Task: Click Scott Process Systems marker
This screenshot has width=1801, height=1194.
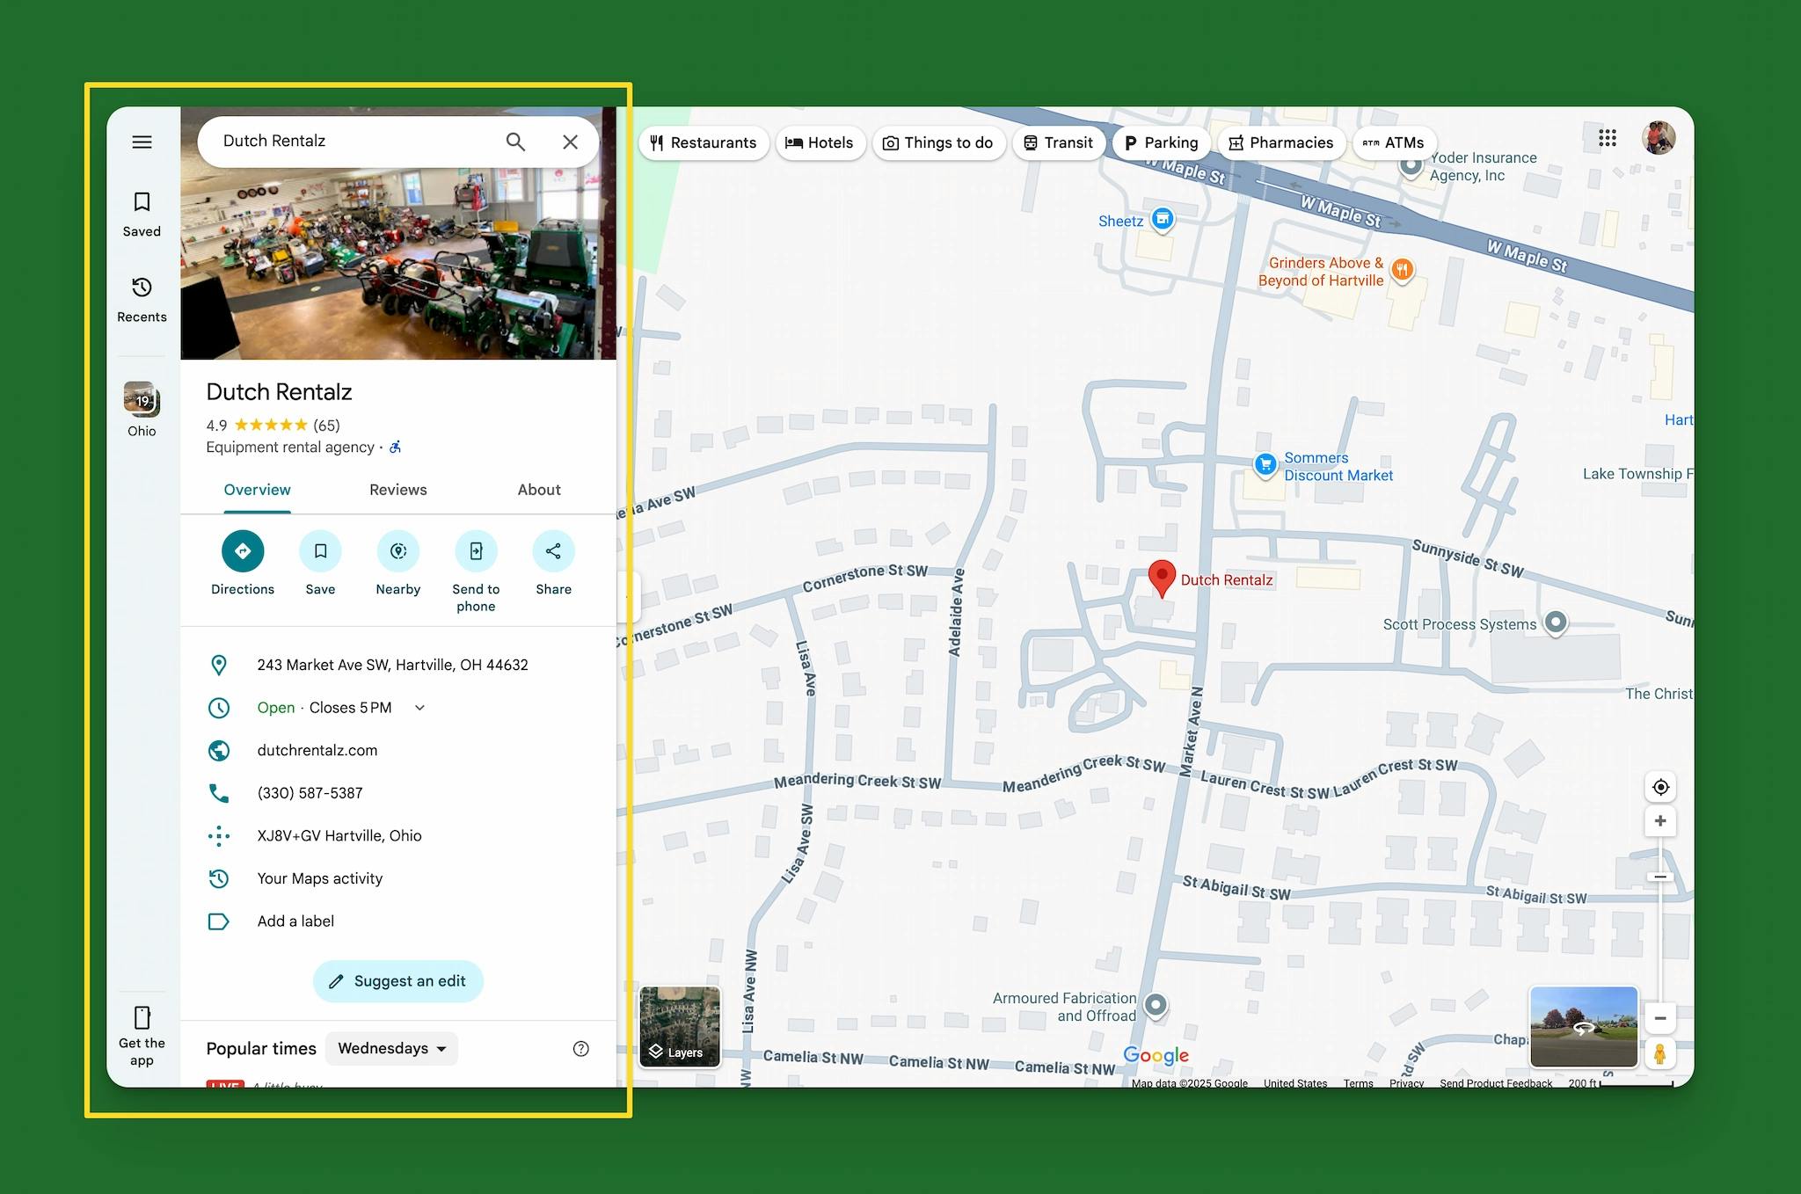Action: [1556, 622]
